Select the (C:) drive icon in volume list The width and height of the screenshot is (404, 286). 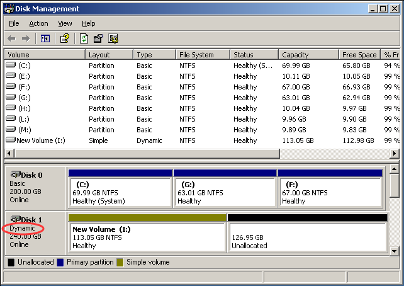coord(11,65)
